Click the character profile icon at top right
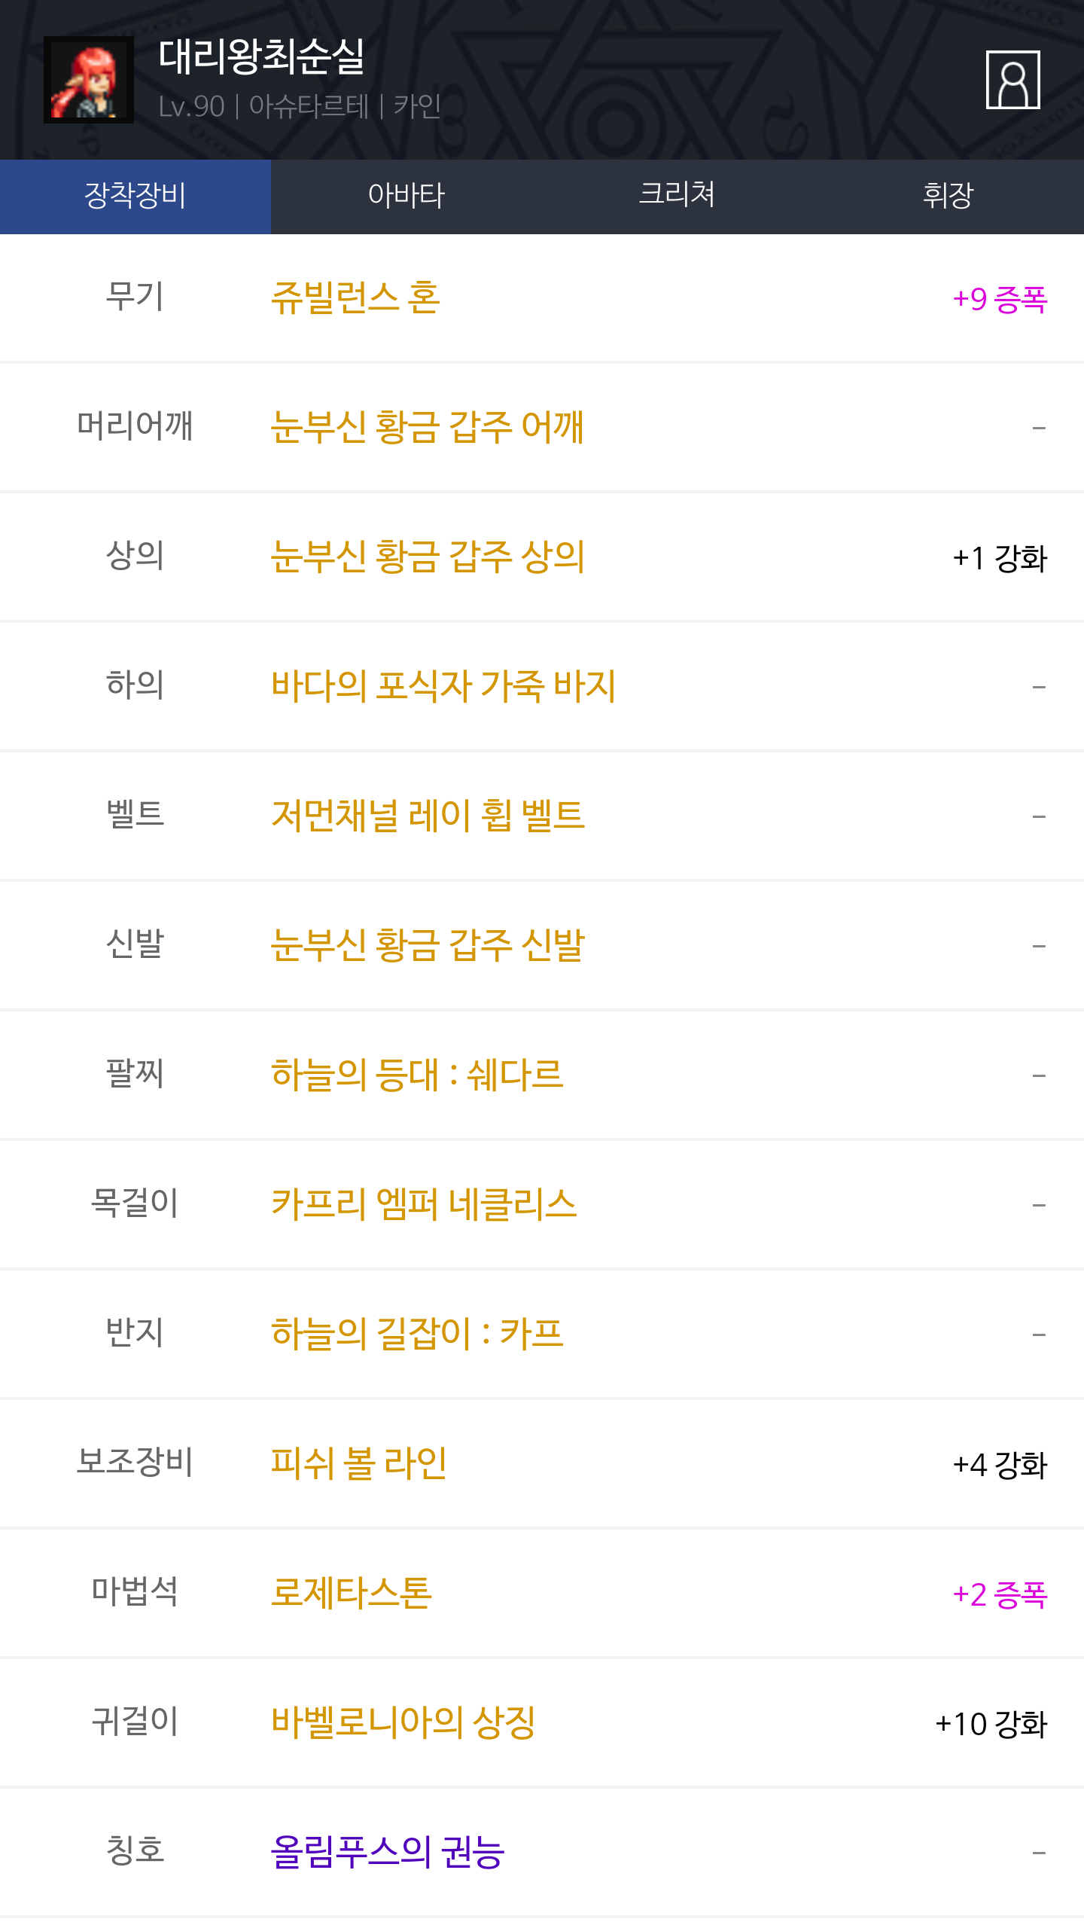 pos(1012,80)
